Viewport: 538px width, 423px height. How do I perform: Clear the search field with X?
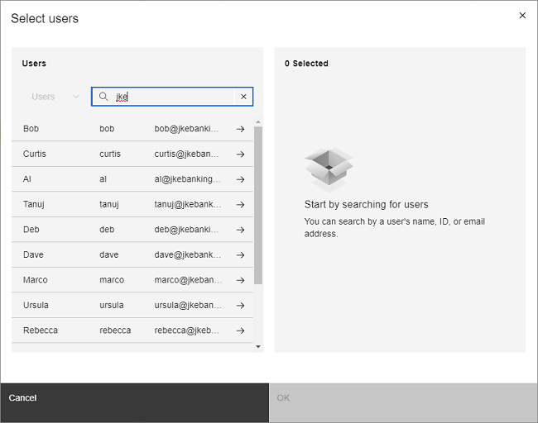pos(243,97)
